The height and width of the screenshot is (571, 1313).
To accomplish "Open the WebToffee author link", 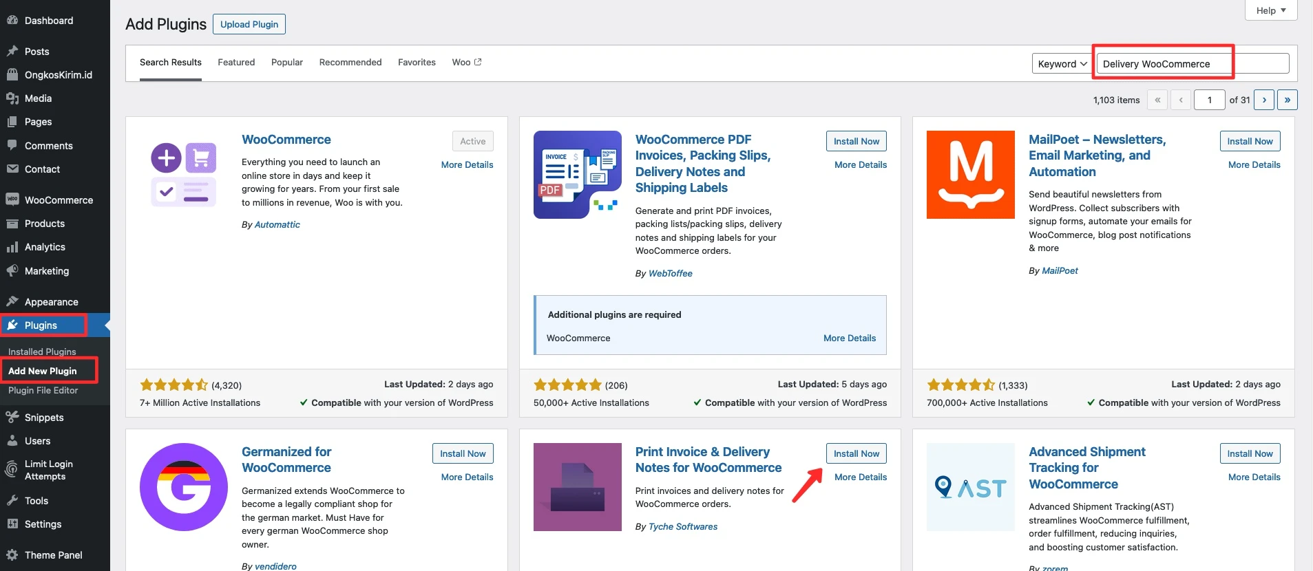I will [670, 273].
